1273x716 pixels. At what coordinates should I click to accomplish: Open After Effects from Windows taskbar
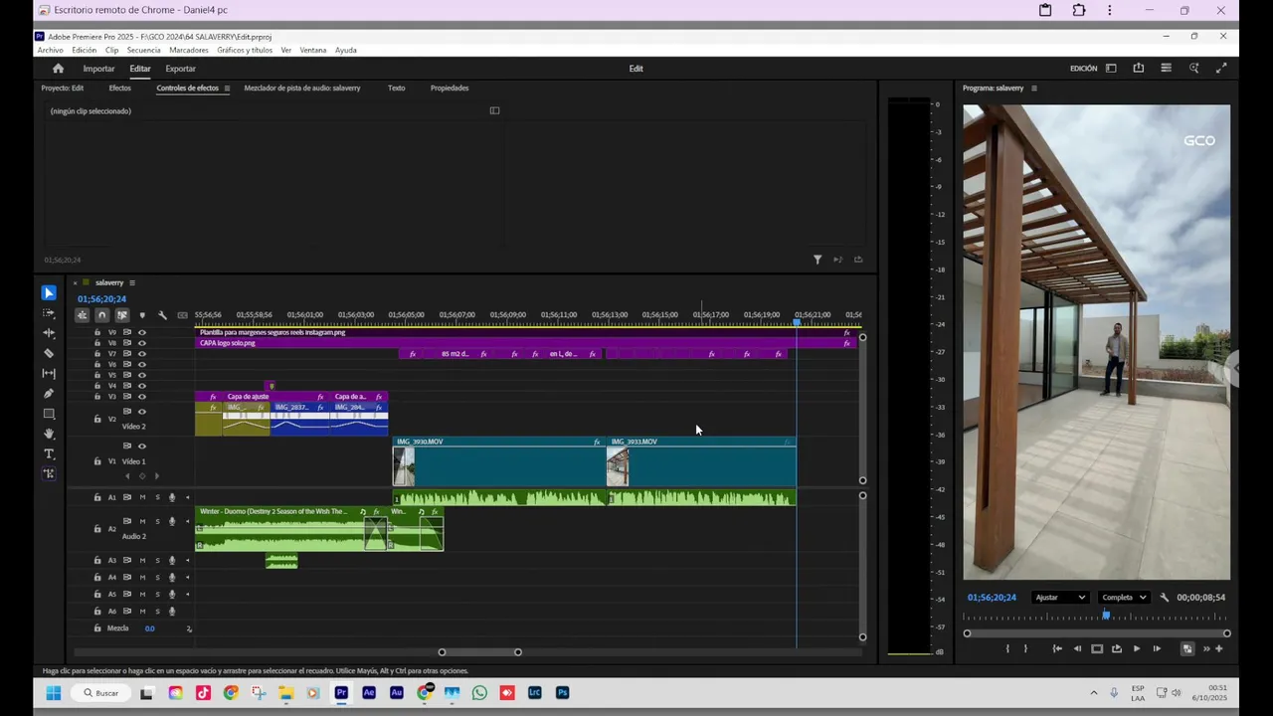[369, 693]
